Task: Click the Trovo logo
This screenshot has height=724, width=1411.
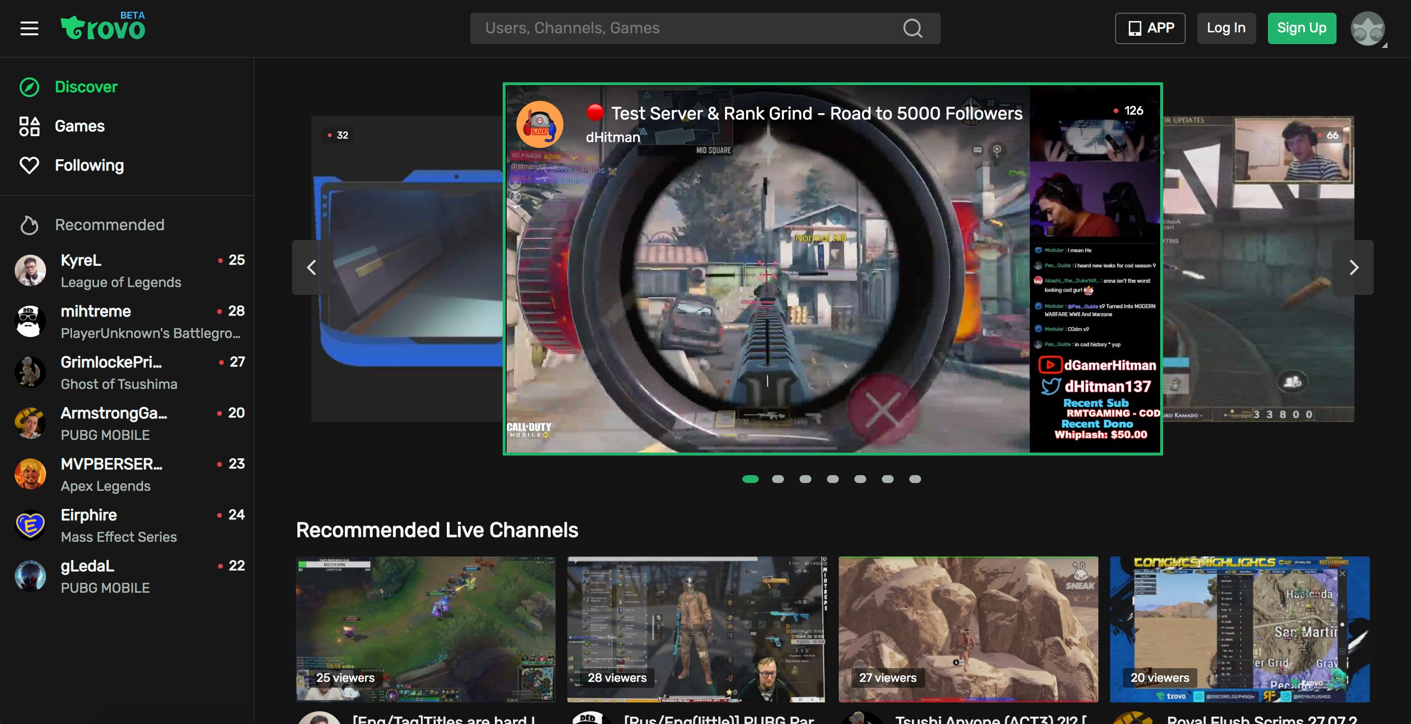Action: [x=103, y=27]
